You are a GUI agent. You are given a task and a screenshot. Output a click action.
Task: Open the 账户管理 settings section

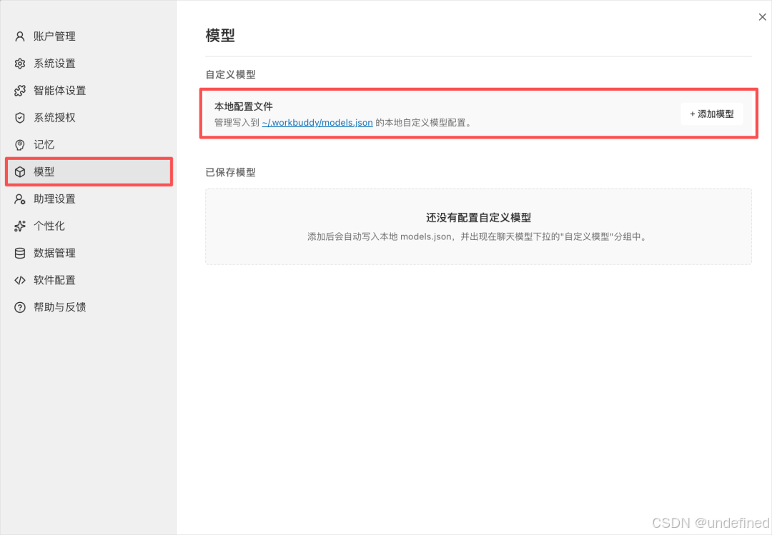[89, 36]
